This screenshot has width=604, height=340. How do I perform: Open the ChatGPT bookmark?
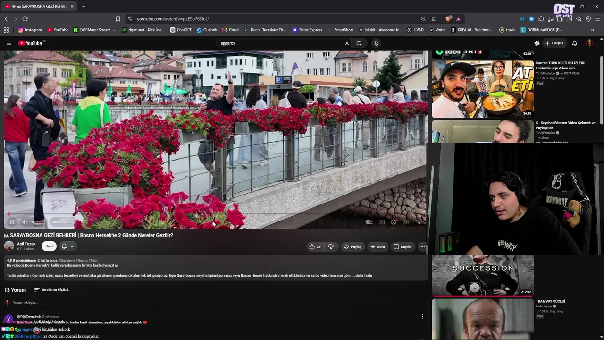pyautogui.click(x=180, y=30)
